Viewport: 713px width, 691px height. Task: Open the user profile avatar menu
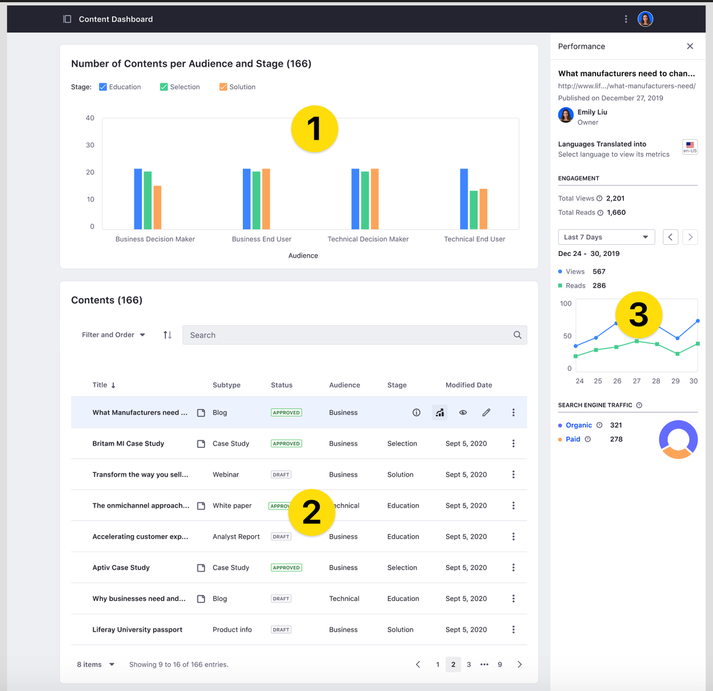click(x=645, y=18)
